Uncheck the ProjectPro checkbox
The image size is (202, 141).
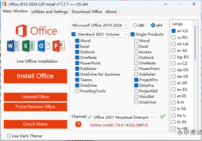pyautogui.click(x=136, y=80)
